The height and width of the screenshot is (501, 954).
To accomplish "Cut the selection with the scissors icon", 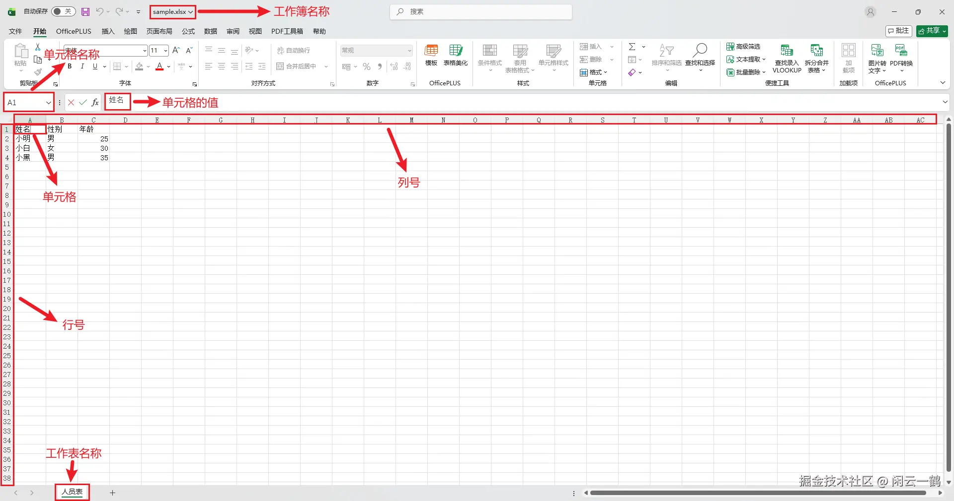I will pos(38,47).
